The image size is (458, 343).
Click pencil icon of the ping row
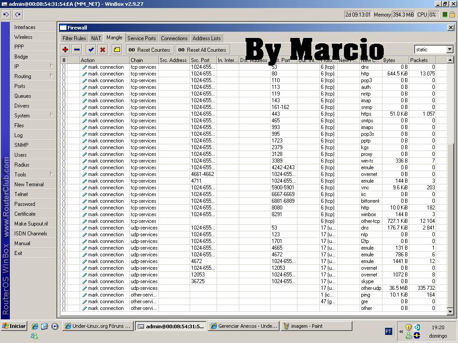click(85, 295)
